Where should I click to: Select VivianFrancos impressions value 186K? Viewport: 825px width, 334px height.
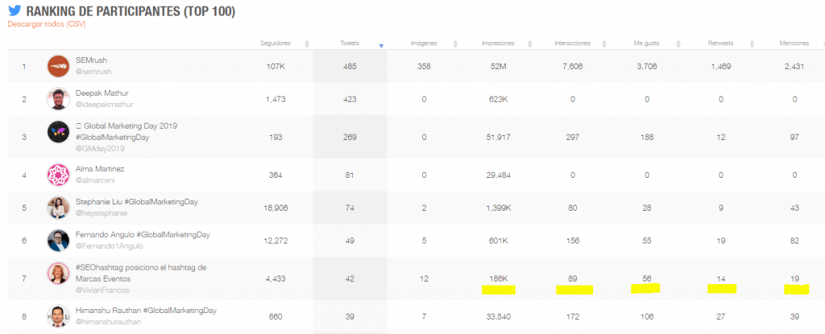pos(498,278)
